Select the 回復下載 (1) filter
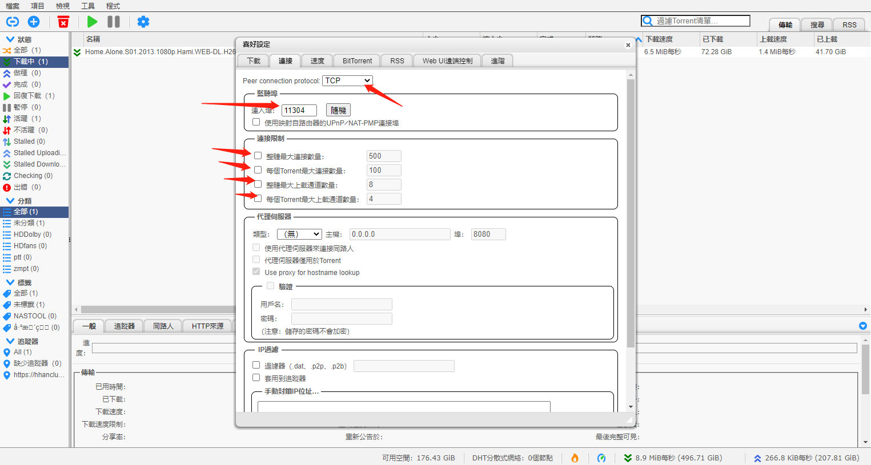 click(x=34, y=96)
